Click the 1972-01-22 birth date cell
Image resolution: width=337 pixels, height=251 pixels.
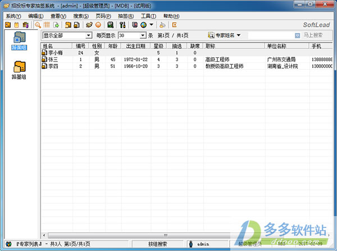(135, 60)
